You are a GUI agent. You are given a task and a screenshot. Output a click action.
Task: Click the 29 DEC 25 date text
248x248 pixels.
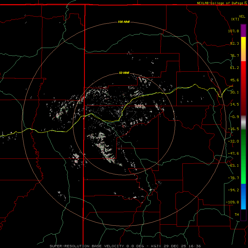click(175, 246)
